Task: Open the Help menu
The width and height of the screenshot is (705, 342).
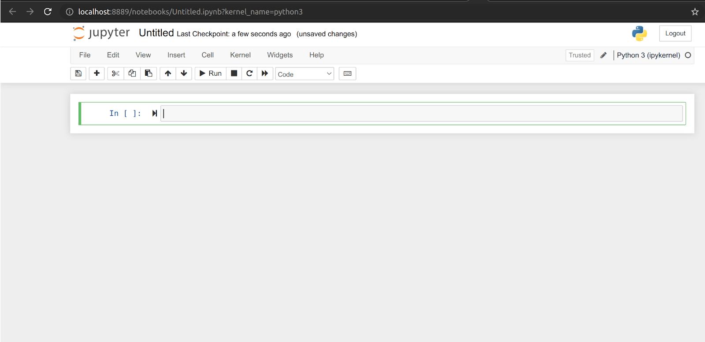Action: point(316,55)
